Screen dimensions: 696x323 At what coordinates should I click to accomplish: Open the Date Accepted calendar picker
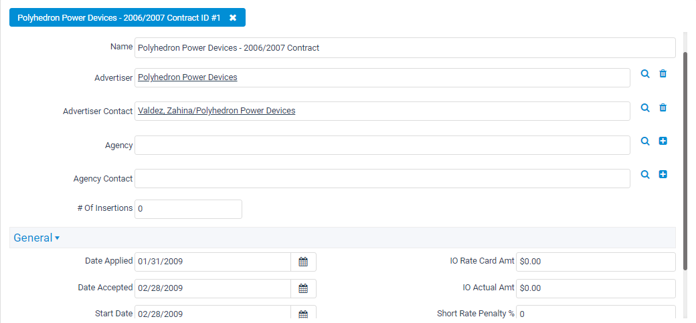[x=303, y=288]
